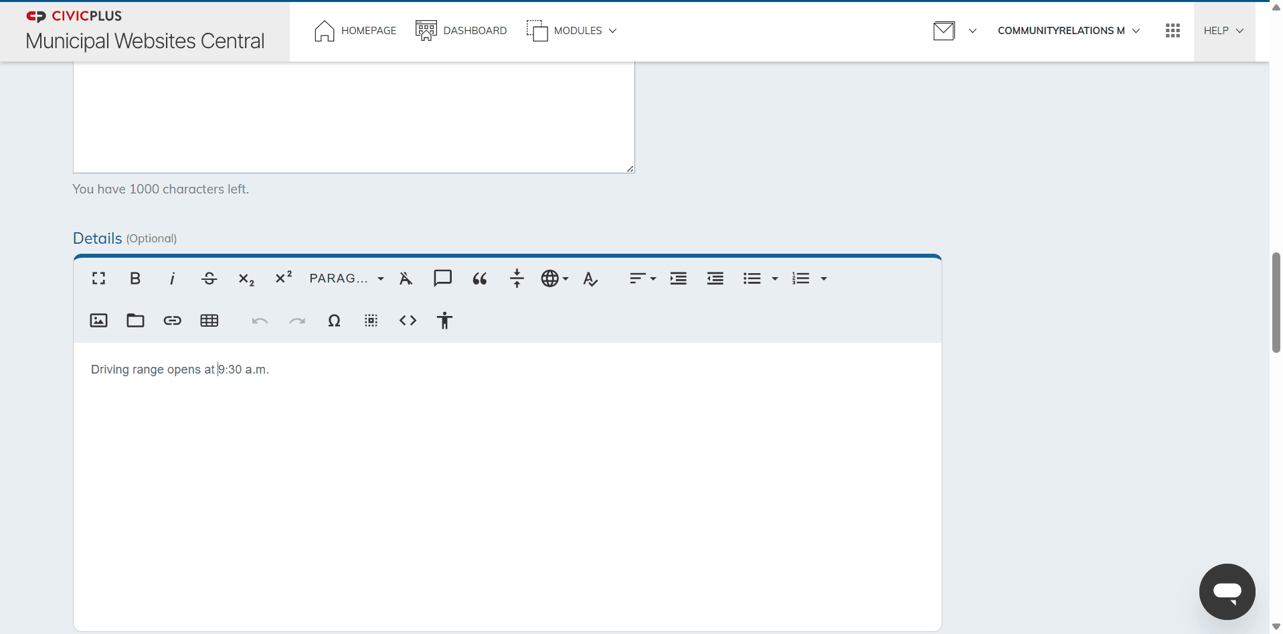The width and height of the screenshot is (1283, 634).
Task: Open the mail envelope icon
Action: pyautogui.click(x=944, y=31)
